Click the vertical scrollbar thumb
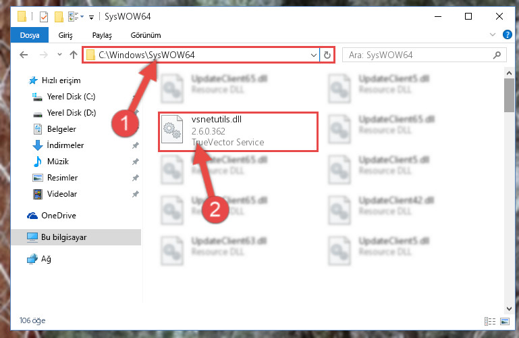Image resolution: width=519 pixels, height=338 pixels. 509,95
